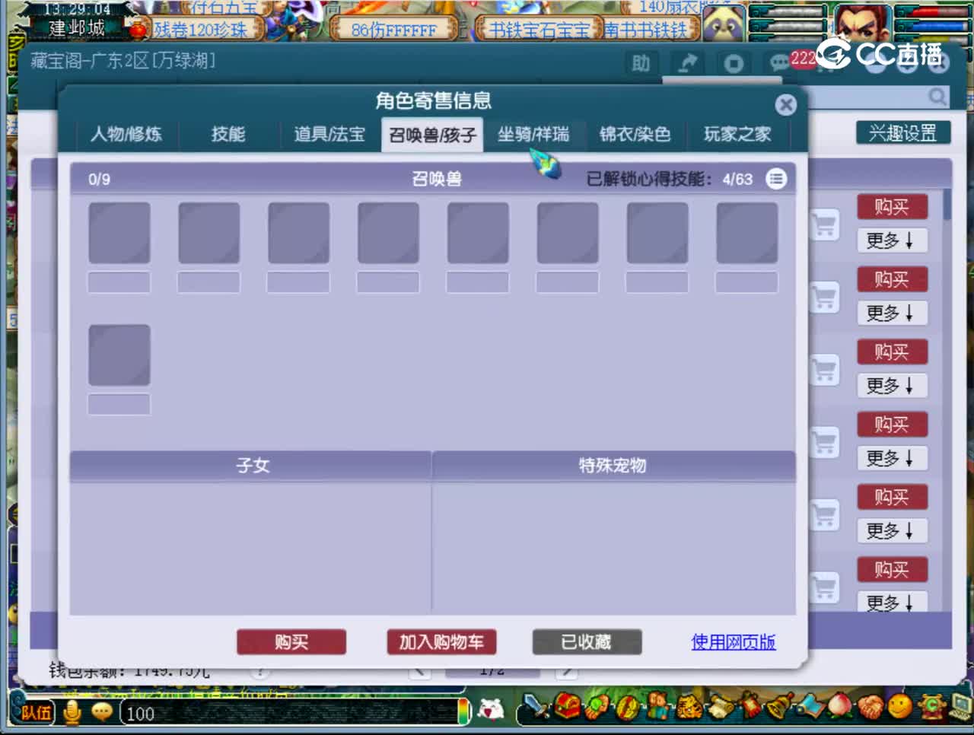Click the 助 helper icon in 藏宝阁 header

(x=641, y=63)
